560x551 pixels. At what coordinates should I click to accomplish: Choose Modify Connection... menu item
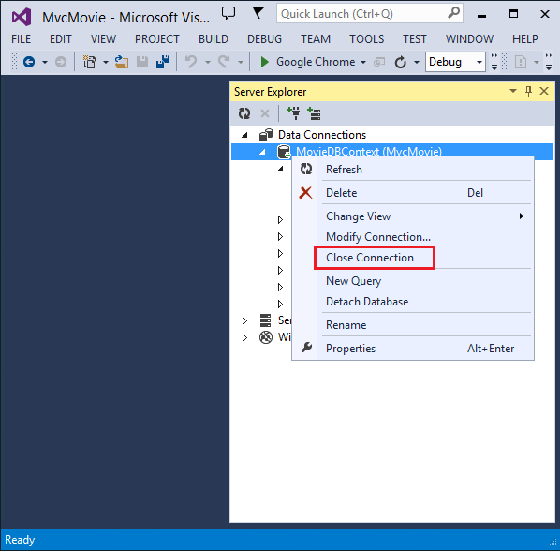tap(413, 237)
